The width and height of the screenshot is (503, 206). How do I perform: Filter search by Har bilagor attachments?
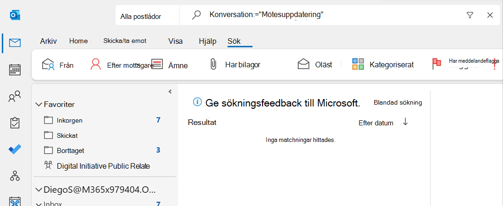(235, 65)
